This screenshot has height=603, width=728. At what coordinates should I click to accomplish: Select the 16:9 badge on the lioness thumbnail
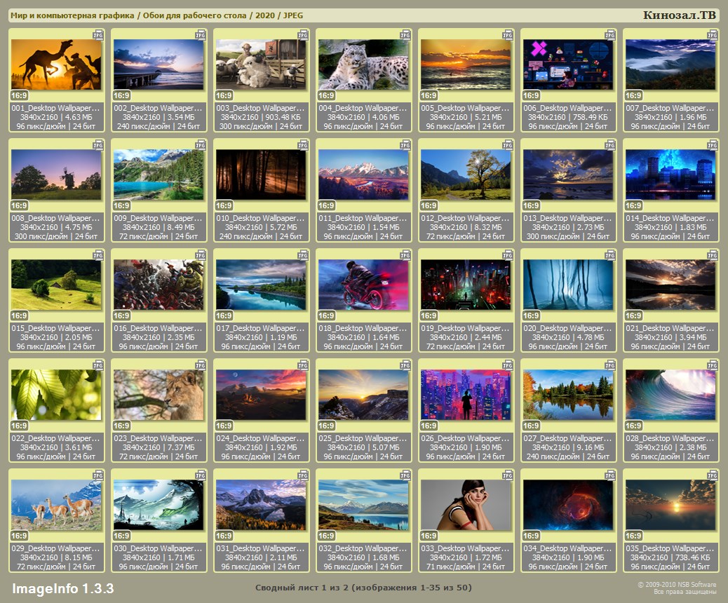click(x=121, y=426)
